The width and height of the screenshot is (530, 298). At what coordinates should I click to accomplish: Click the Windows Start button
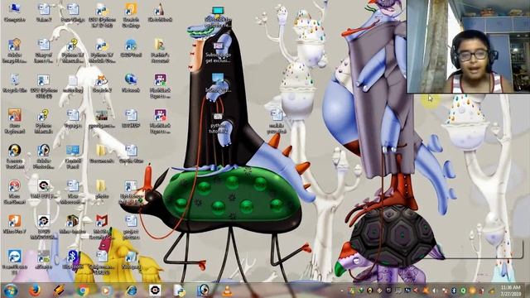pyautogui.click(x=10, y=291)
